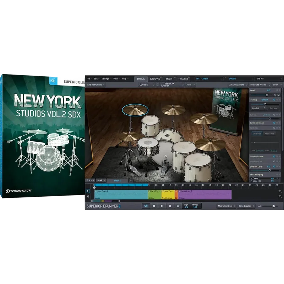Stop playback with the stop button
284x284 pixels.
pos(154,206)
